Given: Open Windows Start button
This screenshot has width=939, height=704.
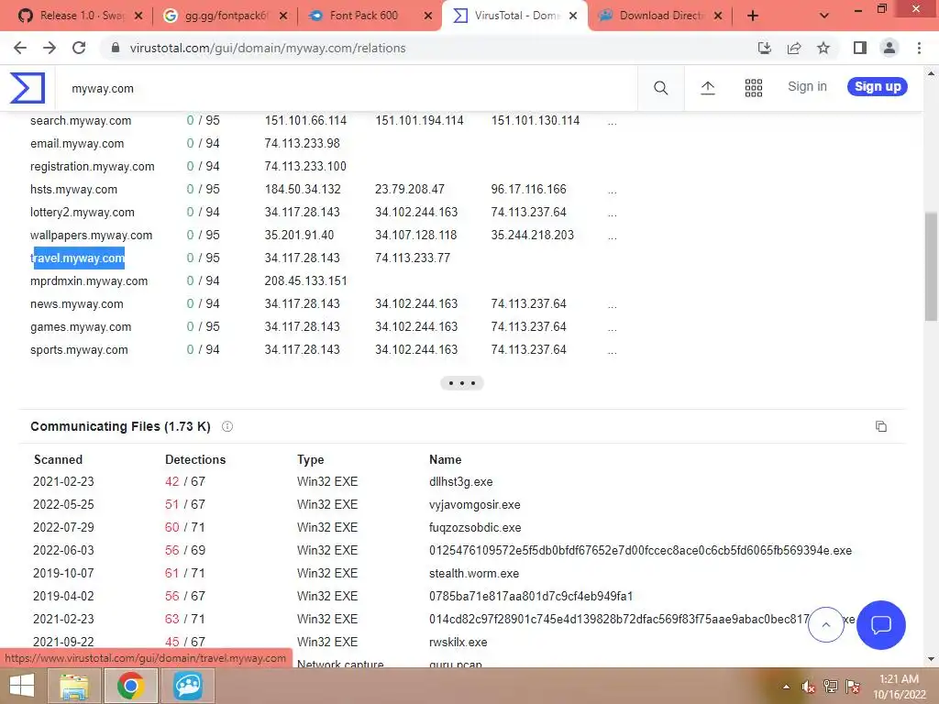Looking at the screenshot, I should (22, 686).
